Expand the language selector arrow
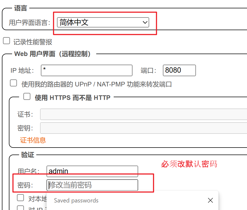This screenshot has width=247, height=210. [x=144, y=22]
